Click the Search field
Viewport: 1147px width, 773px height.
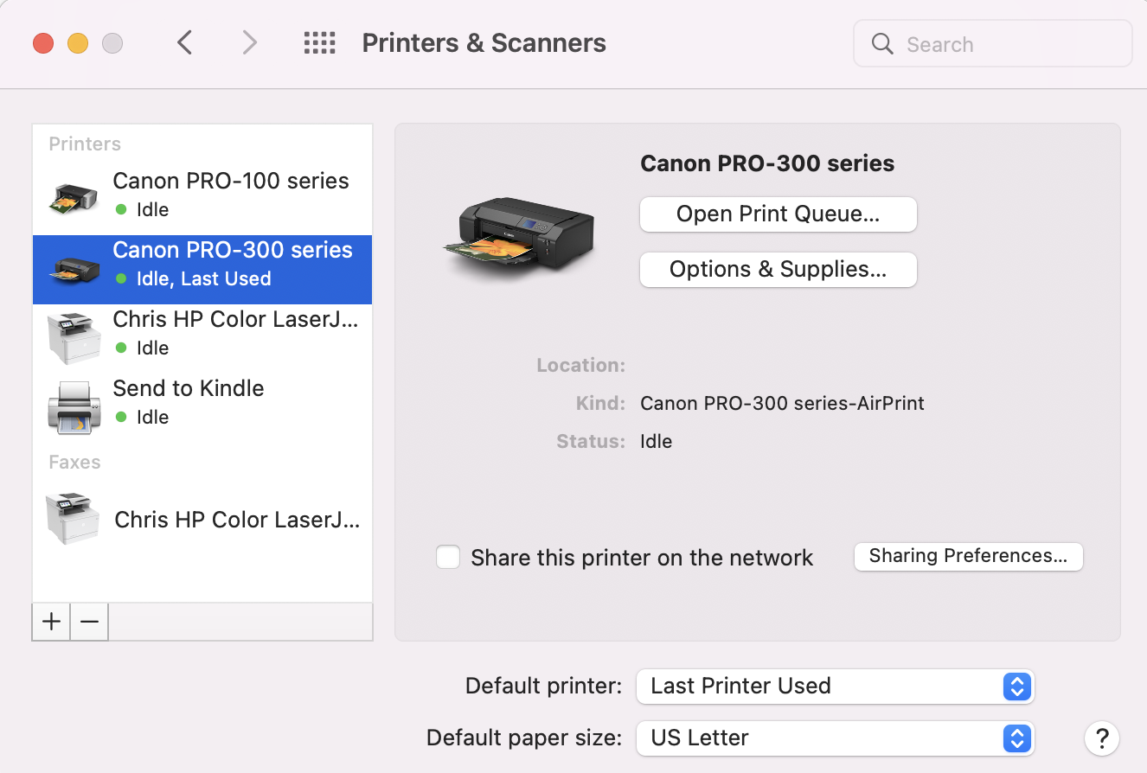pyautogui.click(x=1003, y=44)
